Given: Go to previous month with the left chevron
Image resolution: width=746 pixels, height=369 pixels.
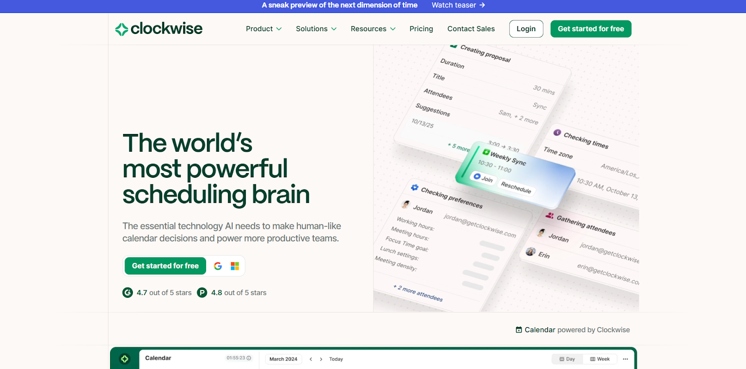Looking at the screenshot, I should click(x=311, y=359).
